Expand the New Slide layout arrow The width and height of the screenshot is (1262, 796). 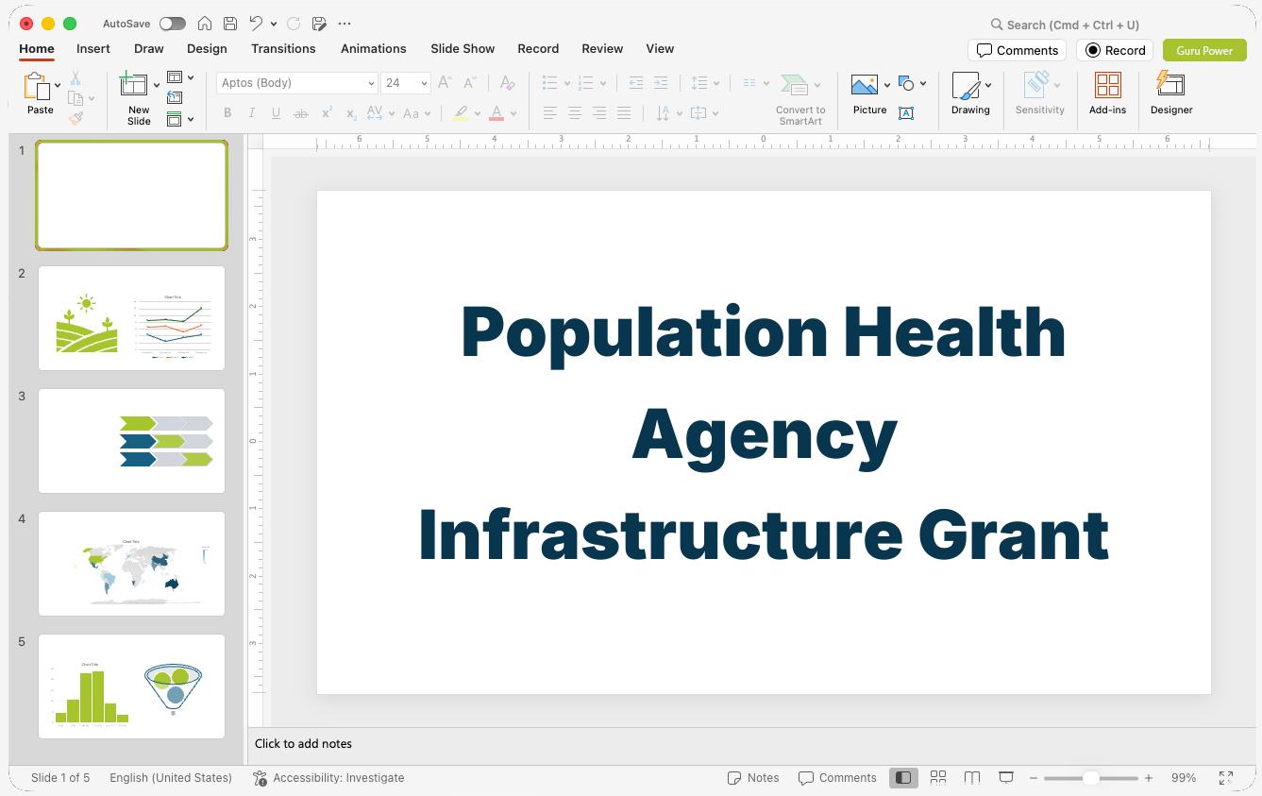157,85
